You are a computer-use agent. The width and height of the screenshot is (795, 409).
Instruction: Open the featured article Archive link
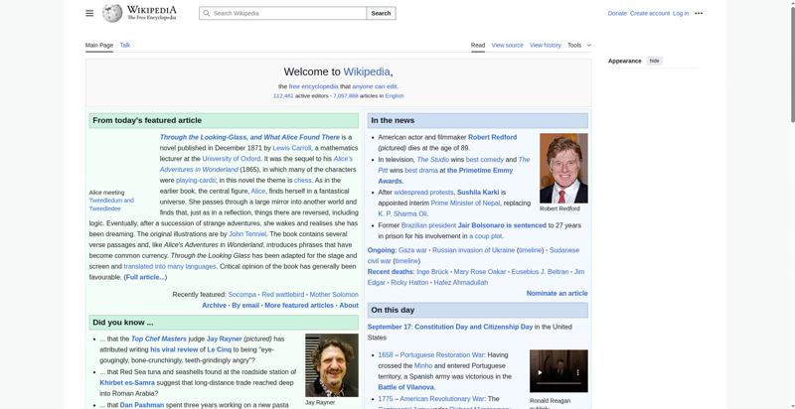click(x=214, y=305)
